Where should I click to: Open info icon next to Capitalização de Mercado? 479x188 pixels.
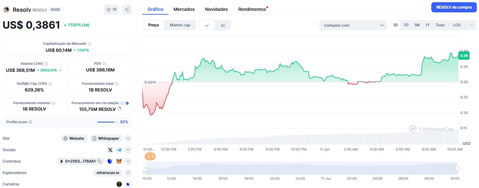[x=90, y=44]
